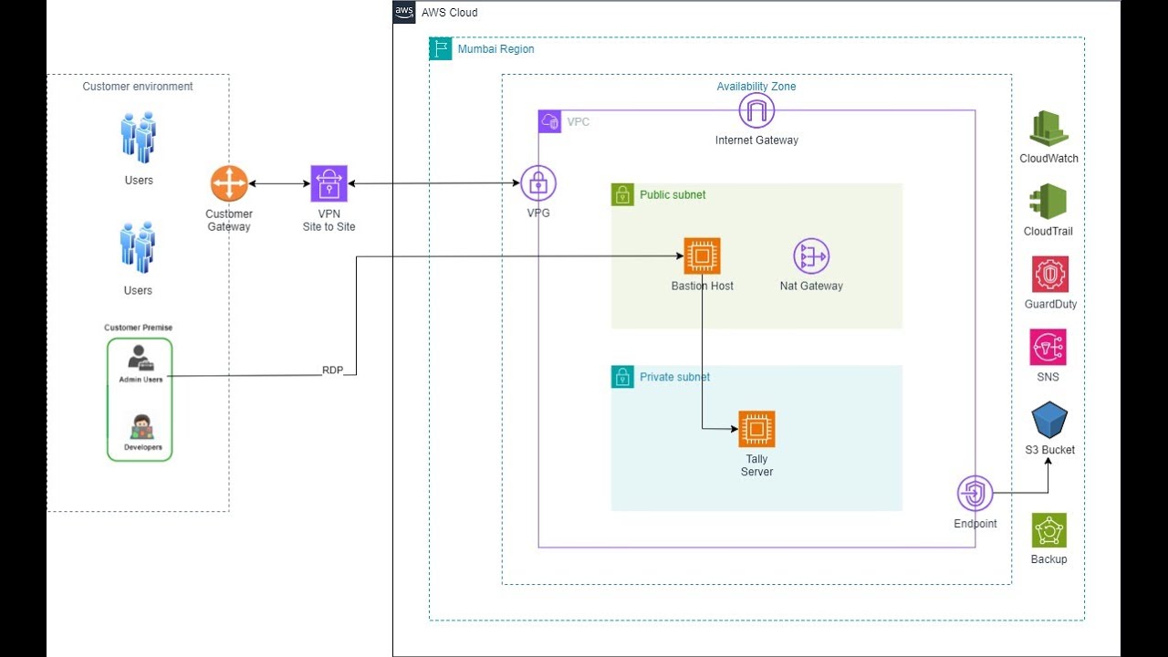Click the 'CloudWatch' text label
Image resolution: width=1168 pixels, height=657 pixels.
tap(1049, 159)
